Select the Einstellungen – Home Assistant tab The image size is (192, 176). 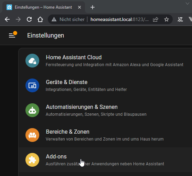click(43, 7)
